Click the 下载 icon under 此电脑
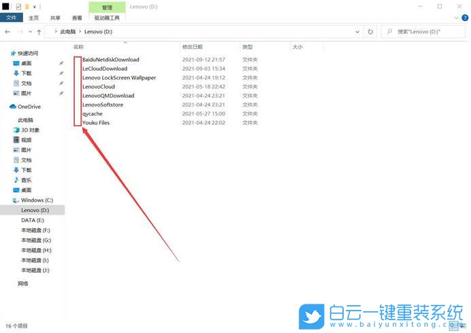The height and width of the screenshot is (333, 471). tap(16, 170)
